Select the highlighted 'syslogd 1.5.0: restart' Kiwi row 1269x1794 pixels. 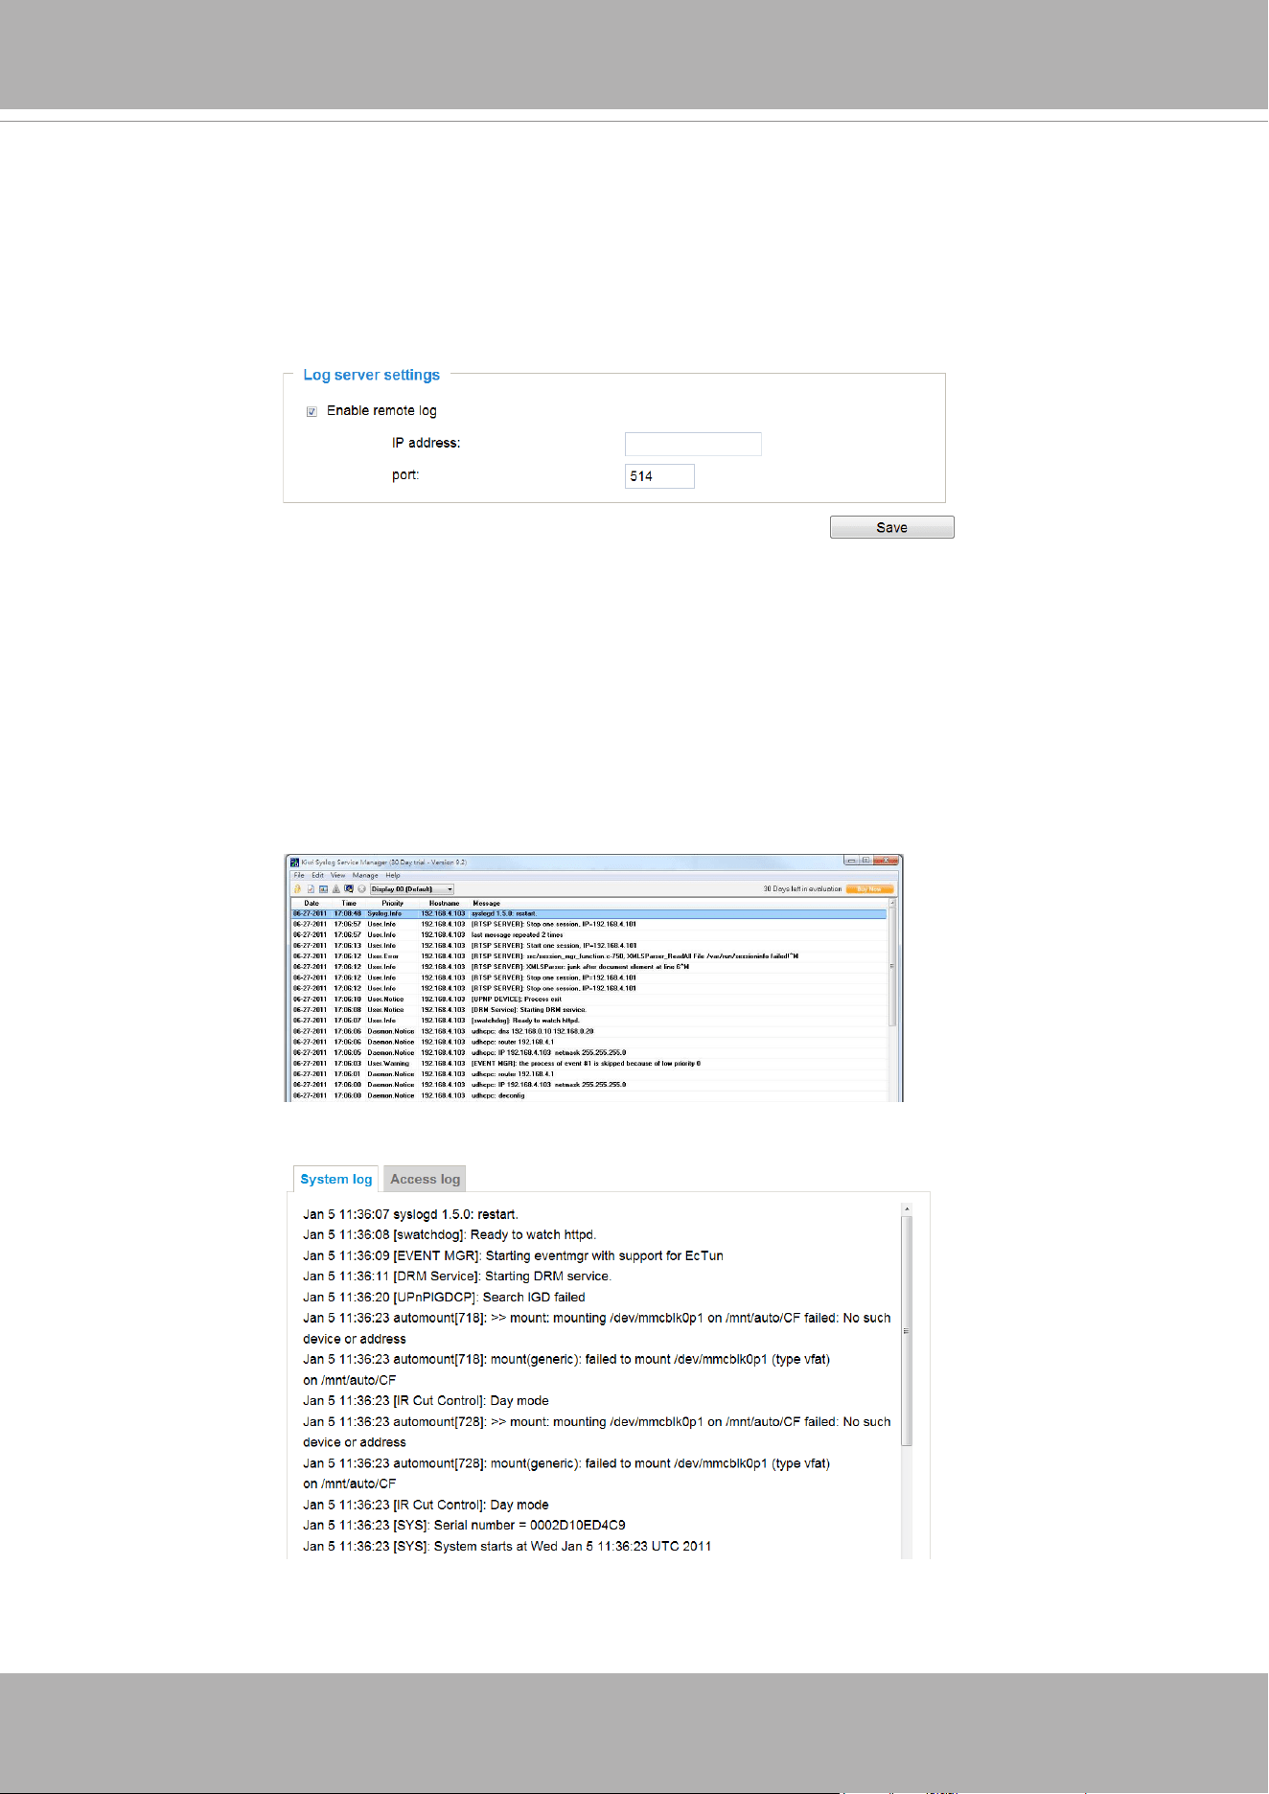coord(589,913)
